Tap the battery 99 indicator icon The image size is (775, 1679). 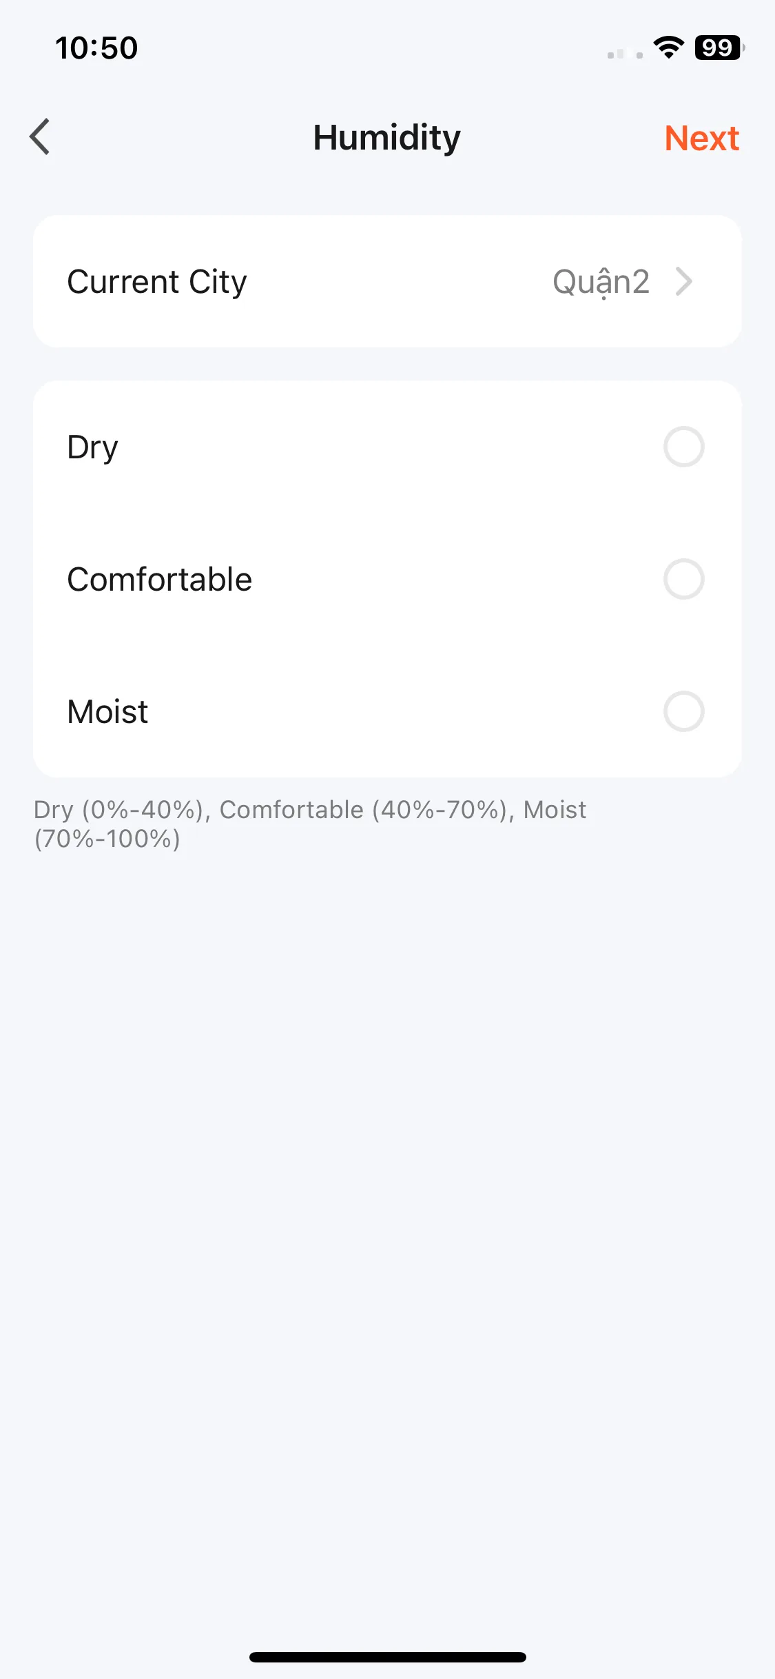click(719, 48)
